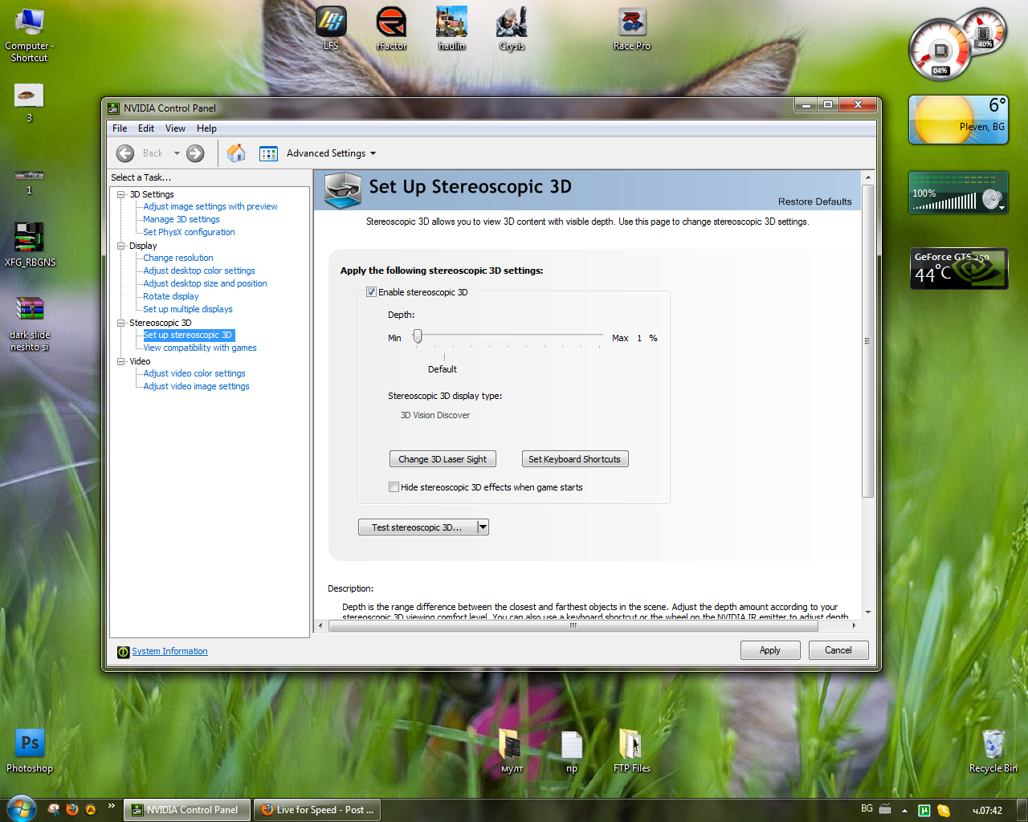This screenshot has height=822, width=1028.
Task: Open the Back history dropdown arrow
Action: coord(177,153)
